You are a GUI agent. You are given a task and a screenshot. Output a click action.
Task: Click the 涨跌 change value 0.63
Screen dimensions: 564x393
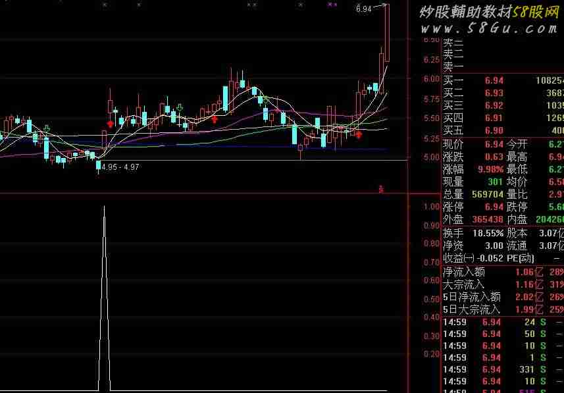(x=494, y=157)
